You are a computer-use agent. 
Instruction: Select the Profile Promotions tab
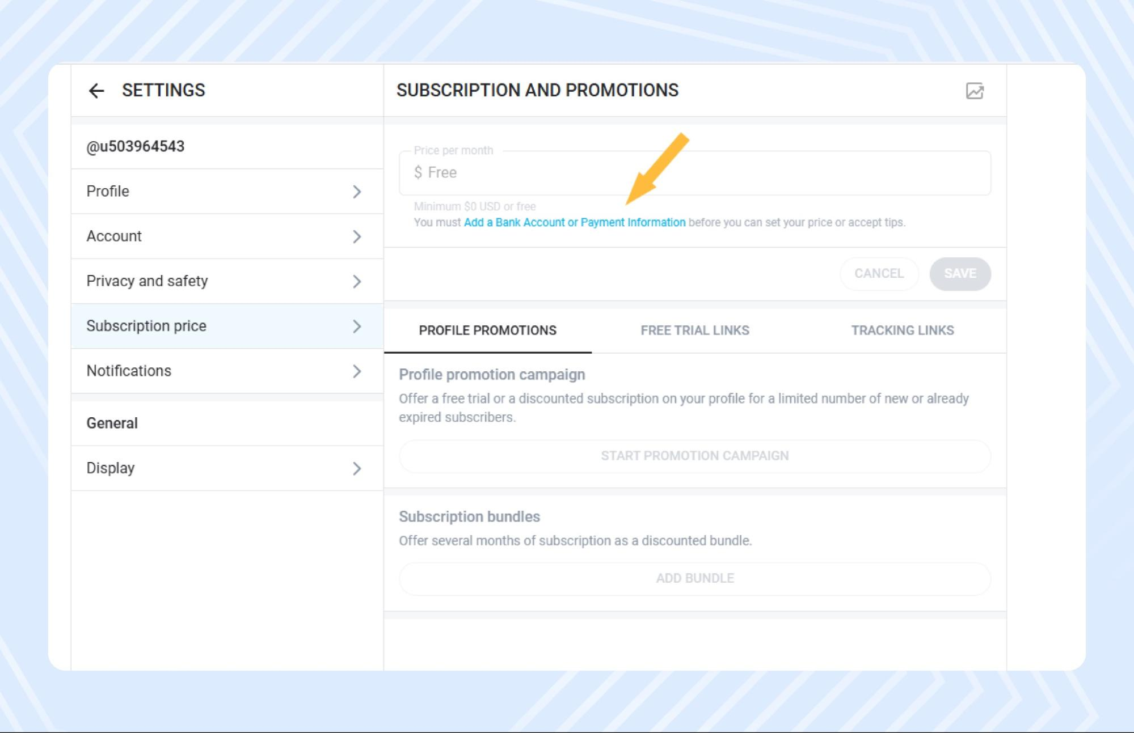(x=487, y=331)
